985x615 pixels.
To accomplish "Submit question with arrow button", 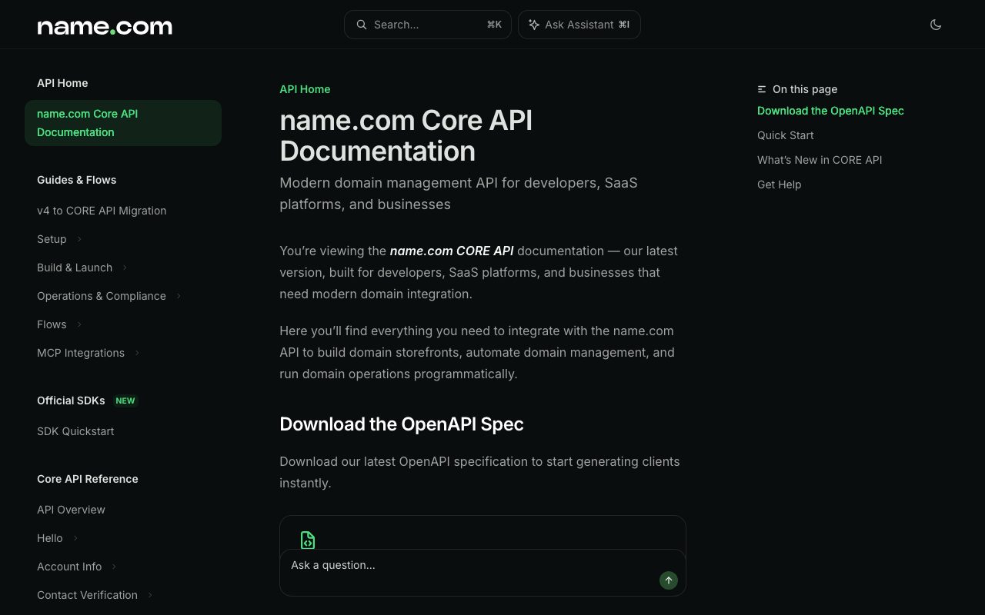I will [669, 580].
